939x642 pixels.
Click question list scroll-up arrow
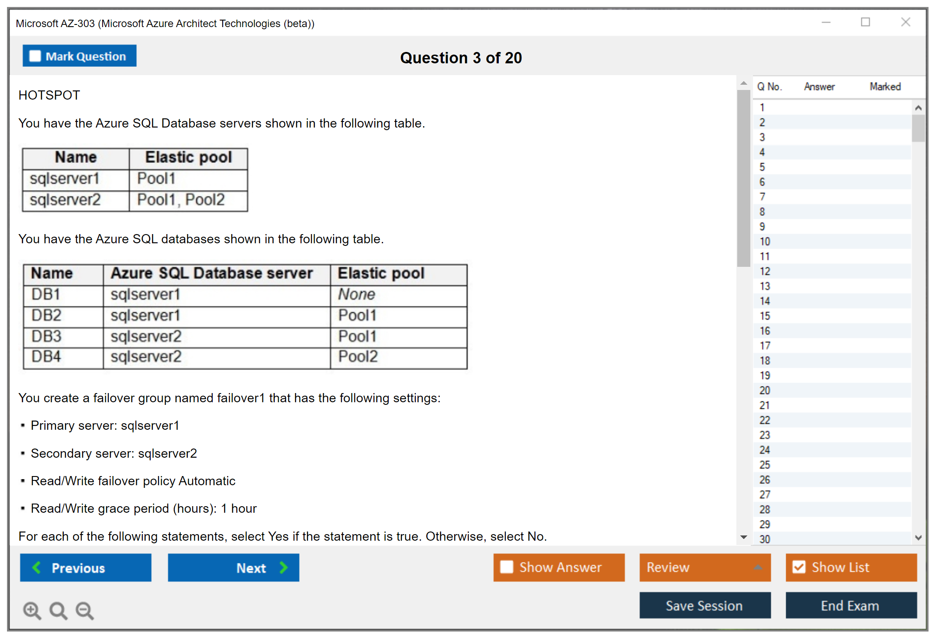coord(918,108)
